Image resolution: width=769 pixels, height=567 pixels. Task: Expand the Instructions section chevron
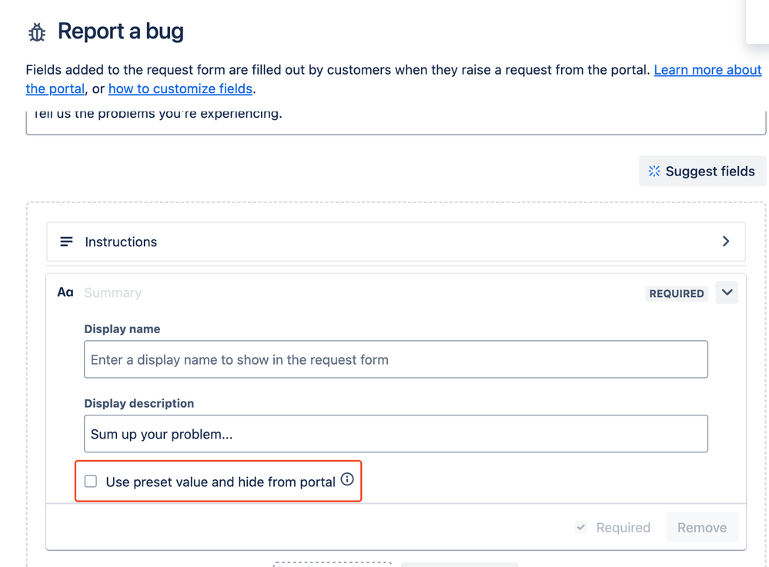(x=726, y=241)
